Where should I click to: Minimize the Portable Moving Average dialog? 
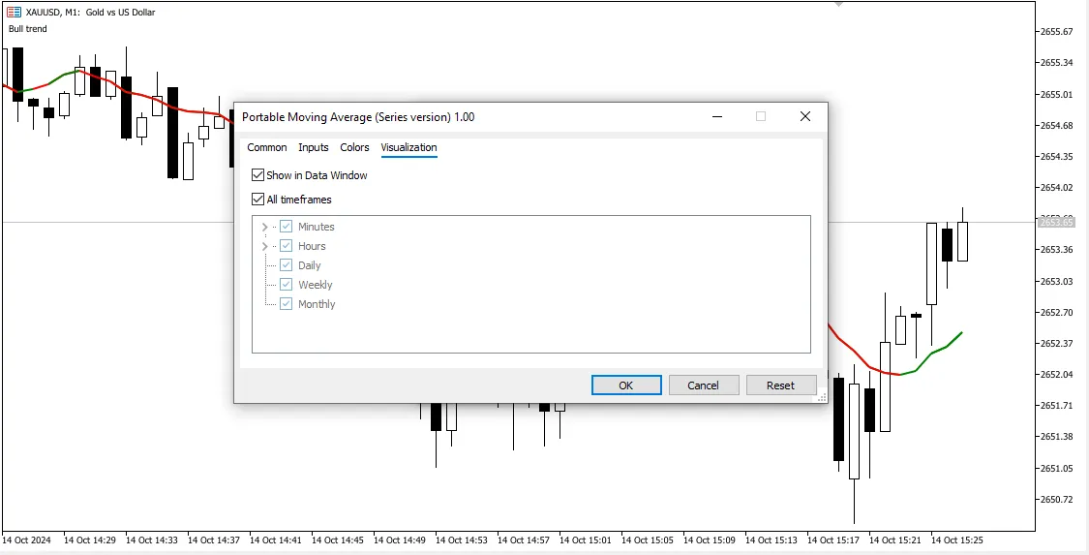click(717, 116)
